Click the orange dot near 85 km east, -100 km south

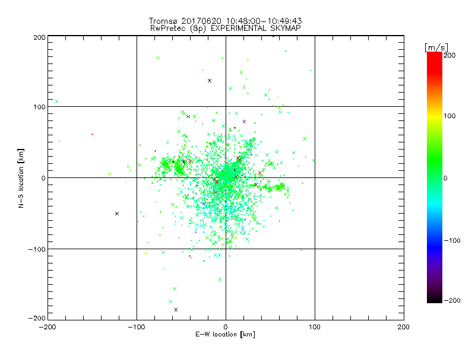coord(301,250)
